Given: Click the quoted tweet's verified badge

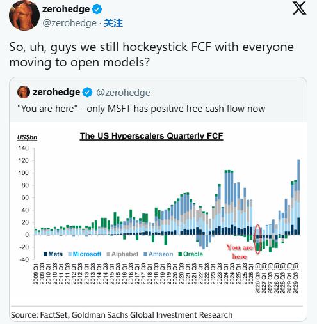Looking at the screenshot, I should pyautogui.click(x=87, y=93).
